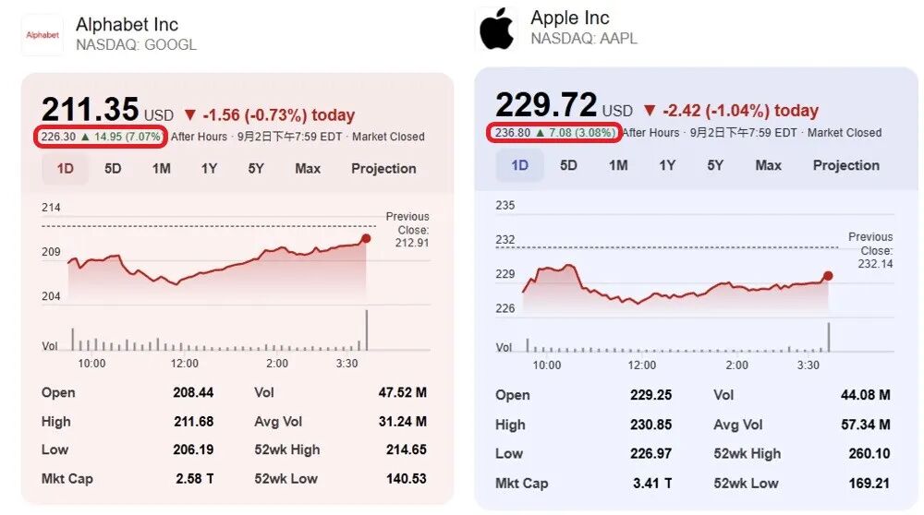The image size is (924, 515).
Task: Open Apple Projection tab
Action: tap(845, 165)
